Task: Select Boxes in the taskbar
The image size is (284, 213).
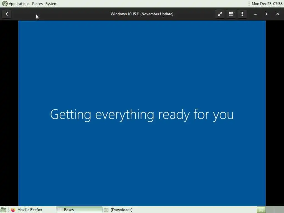Action: (x=79, y=210)
